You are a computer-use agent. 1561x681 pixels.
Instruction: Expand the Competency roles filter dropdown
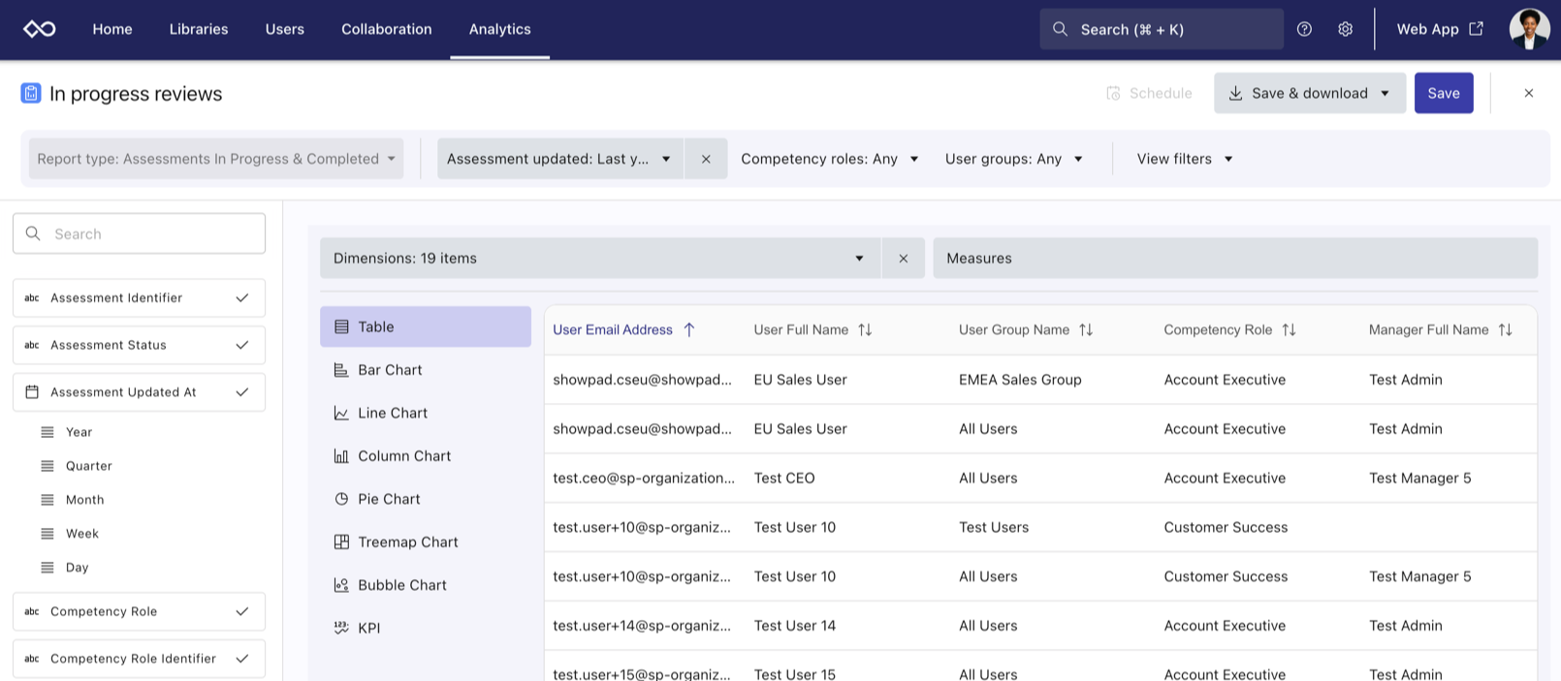click(x=829, y=159)
